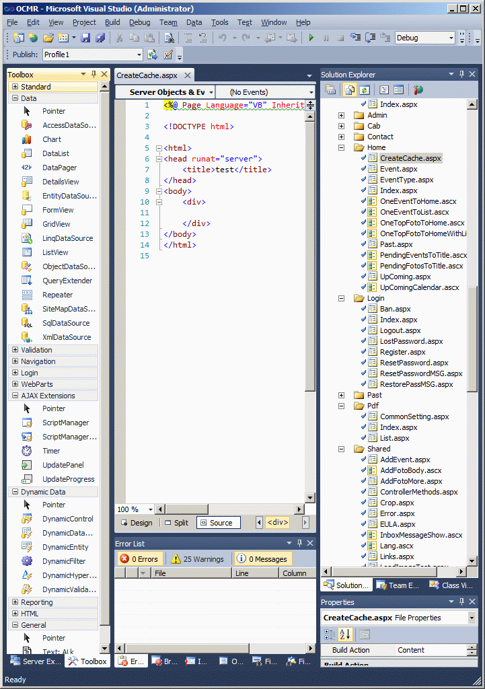Image resolution: width=485 pixels, height=689 pixels.
Task: Select the Repeater control in Toolbox
Action: point(58,295)
